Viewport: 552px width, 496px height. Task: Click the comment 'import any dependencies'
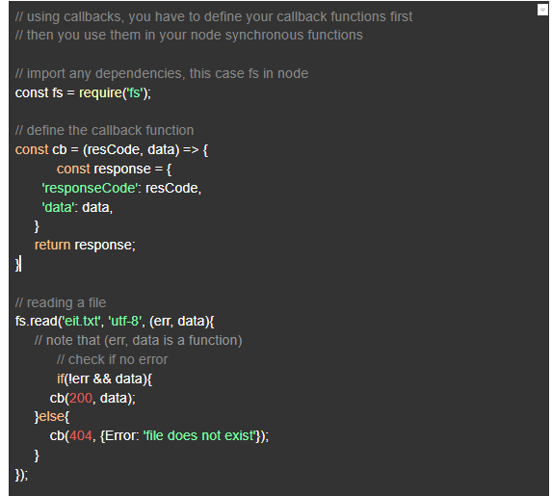[x=162, y=73]
